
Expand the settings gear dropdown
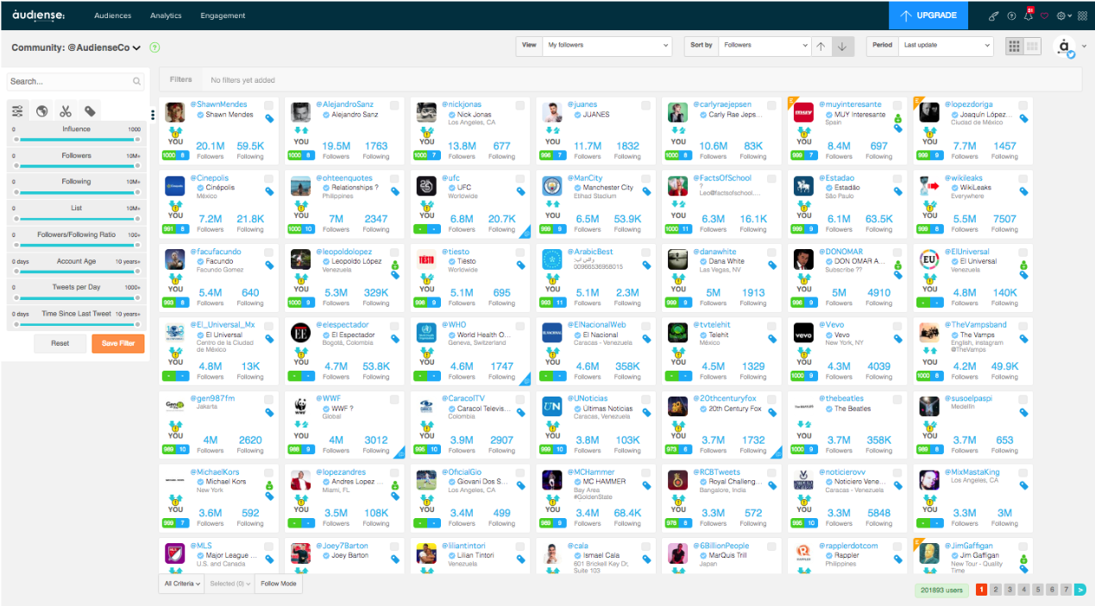click(x=1063, y=16)
